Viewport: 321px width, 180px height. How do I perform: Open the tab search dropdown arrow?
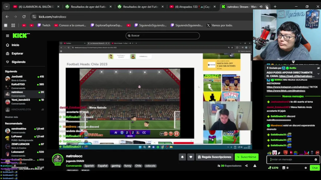pos(7,7)
